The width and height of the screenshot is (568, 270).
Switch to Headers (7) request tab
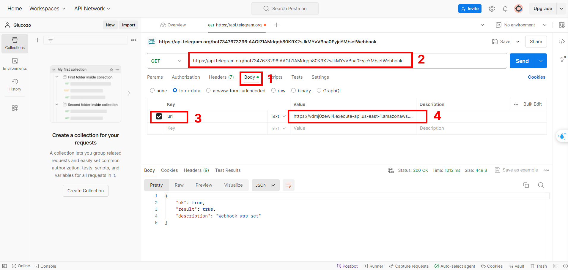221,77
